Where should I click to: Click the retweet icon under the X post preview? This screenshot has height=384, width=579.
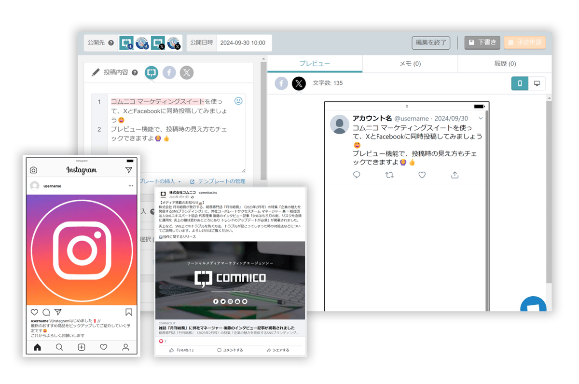pos(389,175)
